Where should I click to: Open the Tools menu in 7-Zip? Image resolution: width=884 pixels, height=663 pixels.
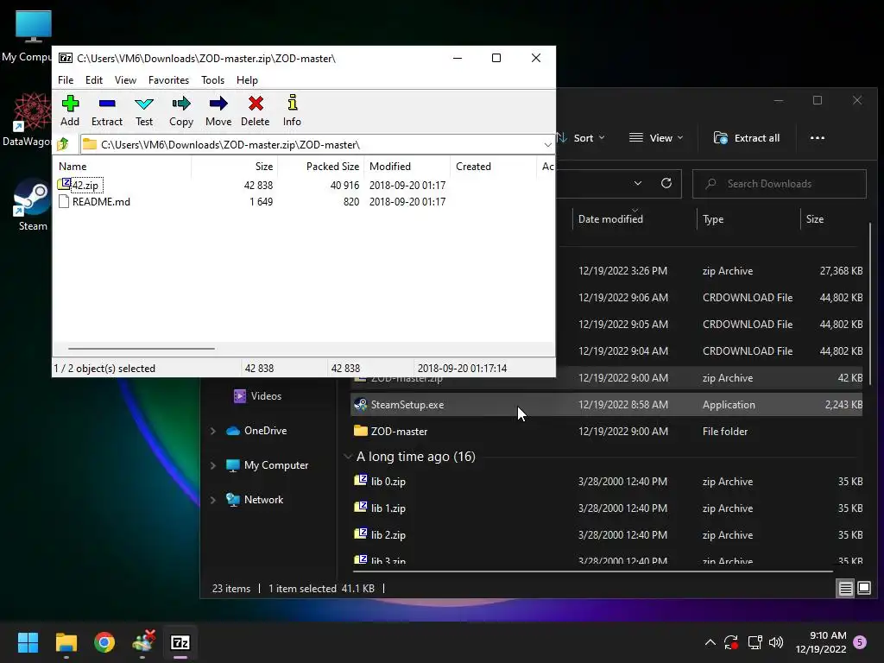(x=212, y=80)
